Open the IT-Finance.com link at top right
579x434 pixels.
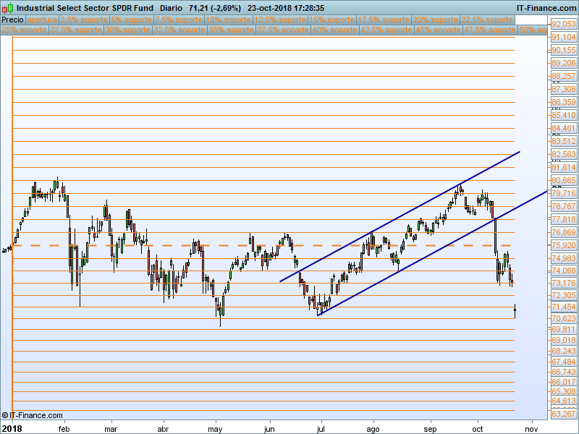pos(546,8)
